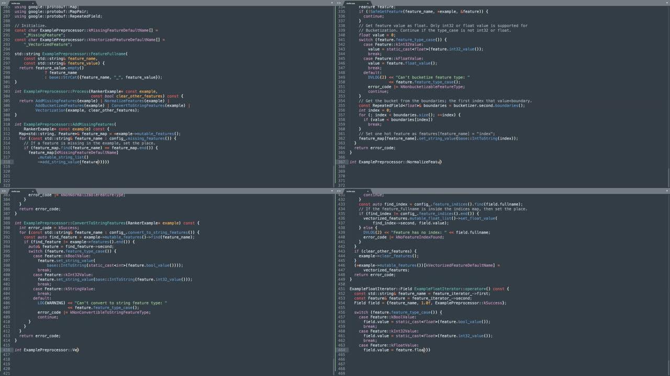Screen dimensions: 670x376
Task: Click the forward navigation arrow in top-left pane
Action: [x=5, y=3]
